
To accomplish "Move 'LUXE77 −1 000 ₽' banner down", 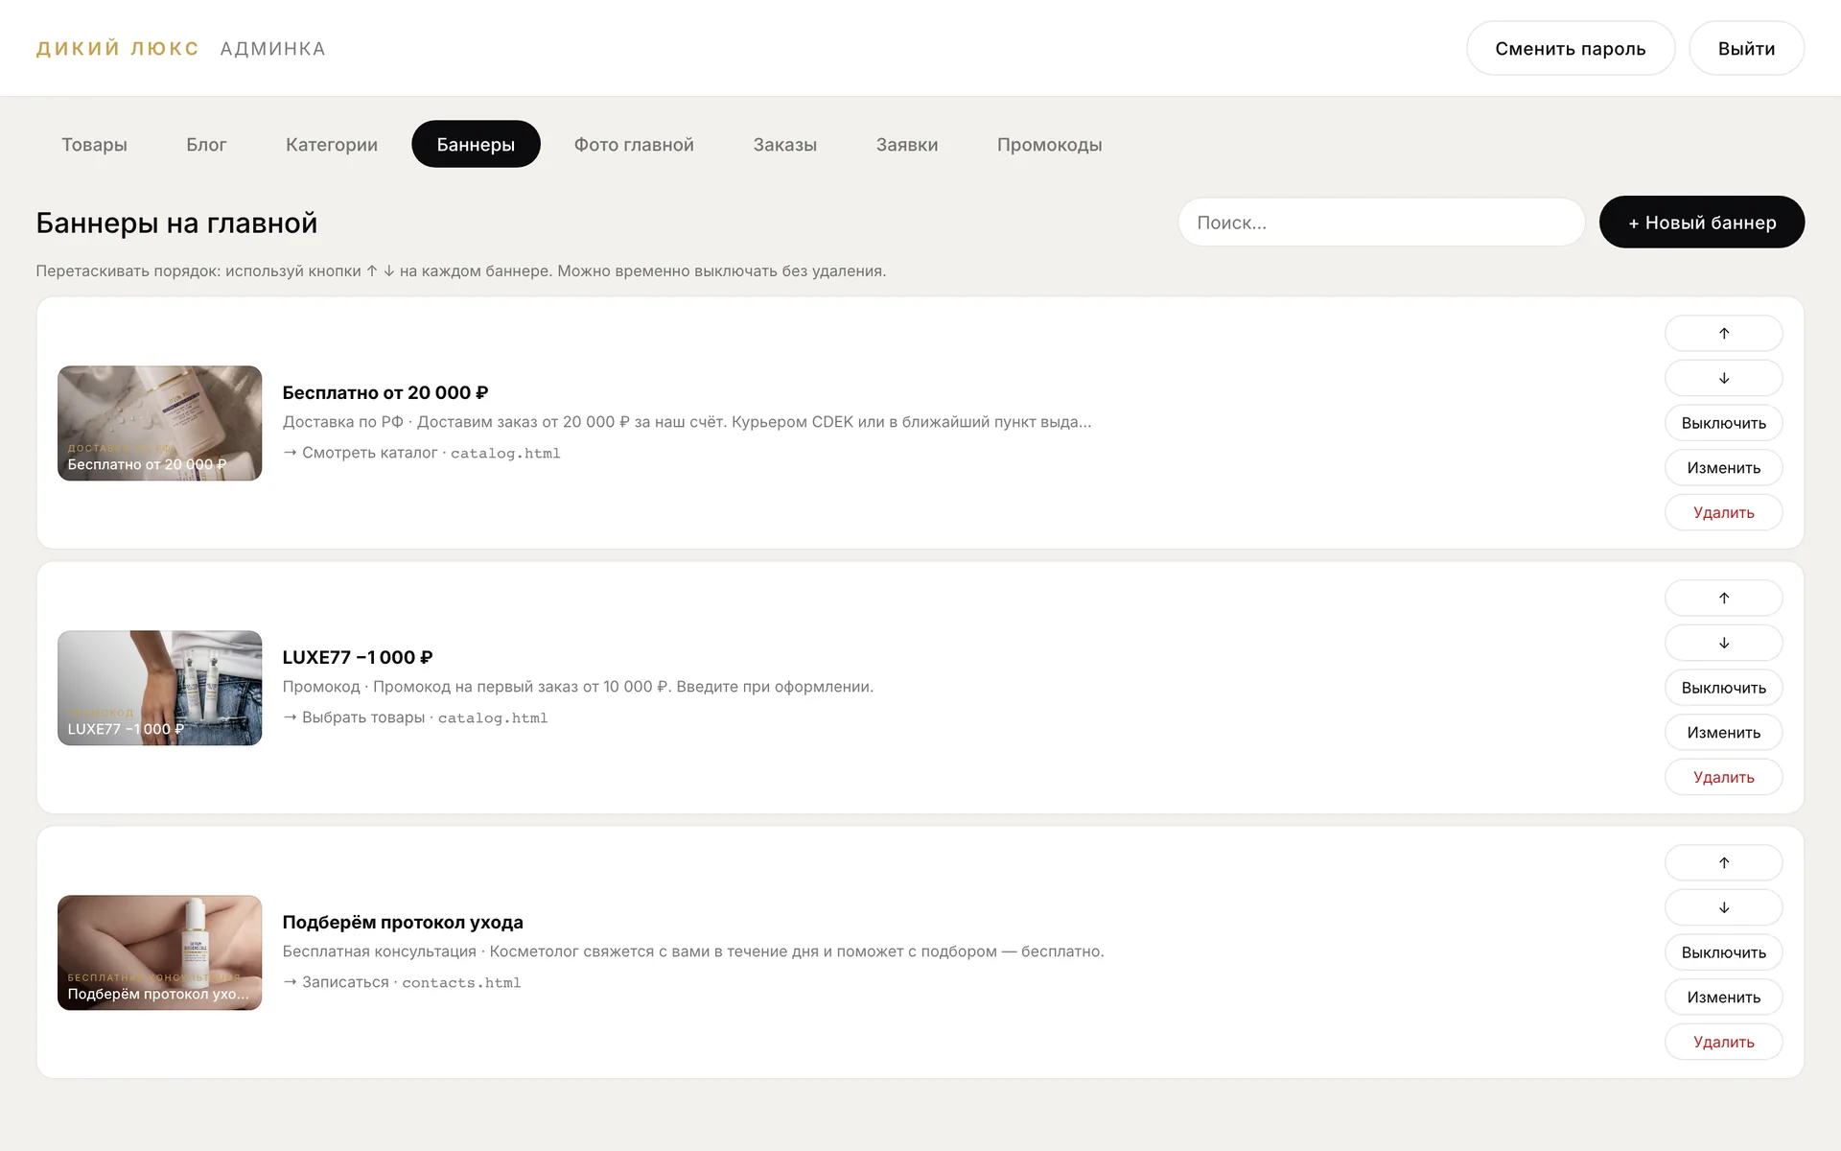I will point(1723,643).
